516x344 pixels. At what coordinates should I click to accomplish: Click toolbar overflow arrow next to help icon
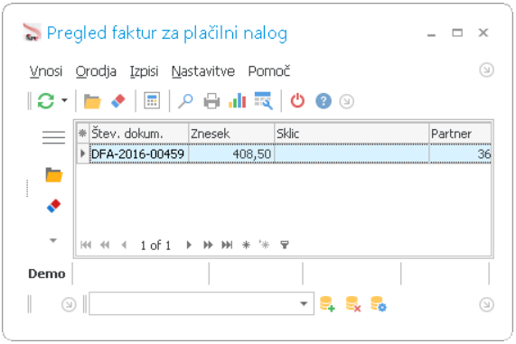tap(346, 101)
